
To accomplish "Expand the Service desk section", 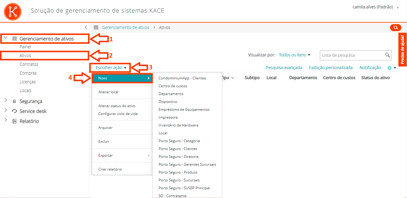I will point(5,110).
